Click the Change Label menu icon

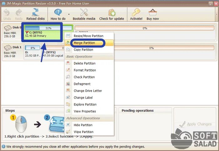[x=68, y=97]
